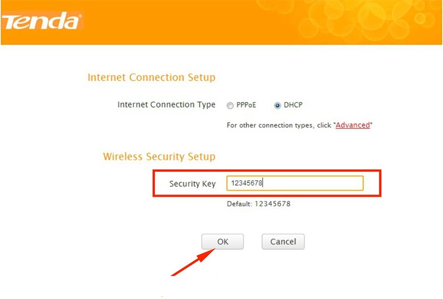This screenshot has width=443, height=299.
Task: Select the PPPoE radio button
Action: [x=230, y=106]
